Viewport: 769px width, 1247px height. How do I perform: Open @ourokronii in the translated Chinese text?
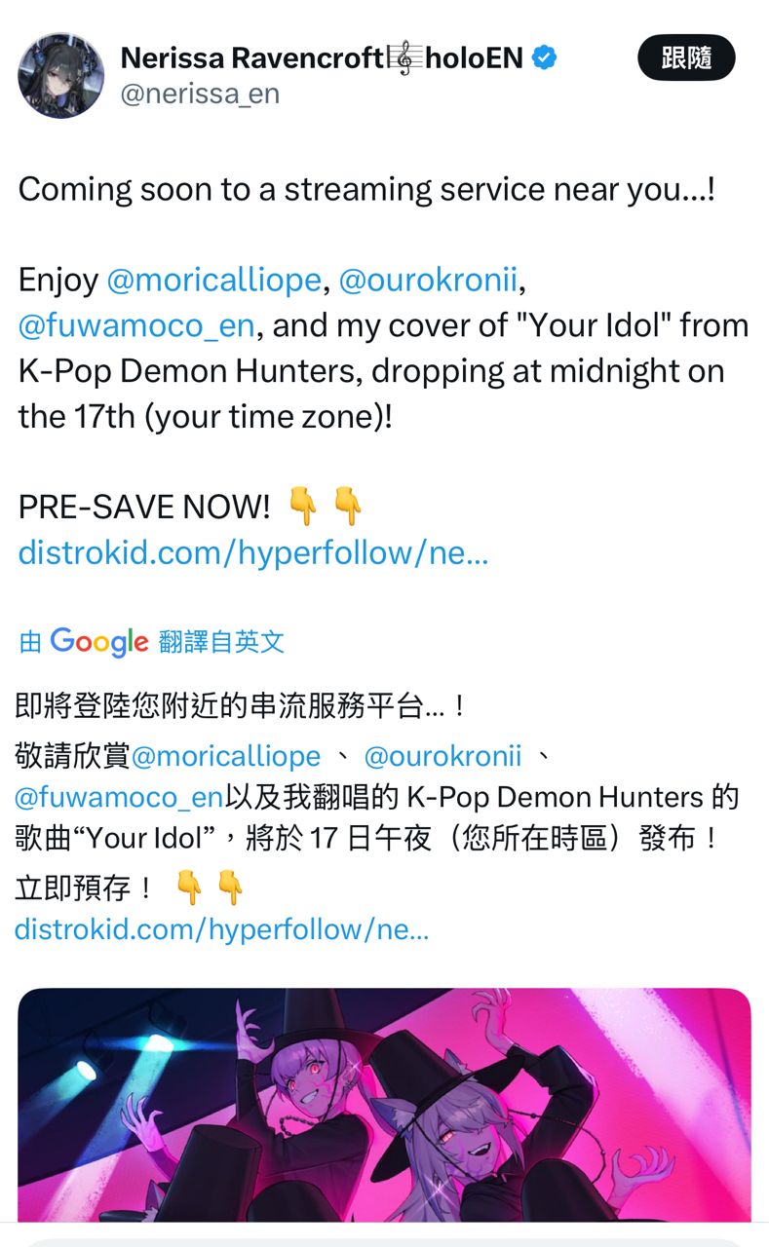point(442,756)
